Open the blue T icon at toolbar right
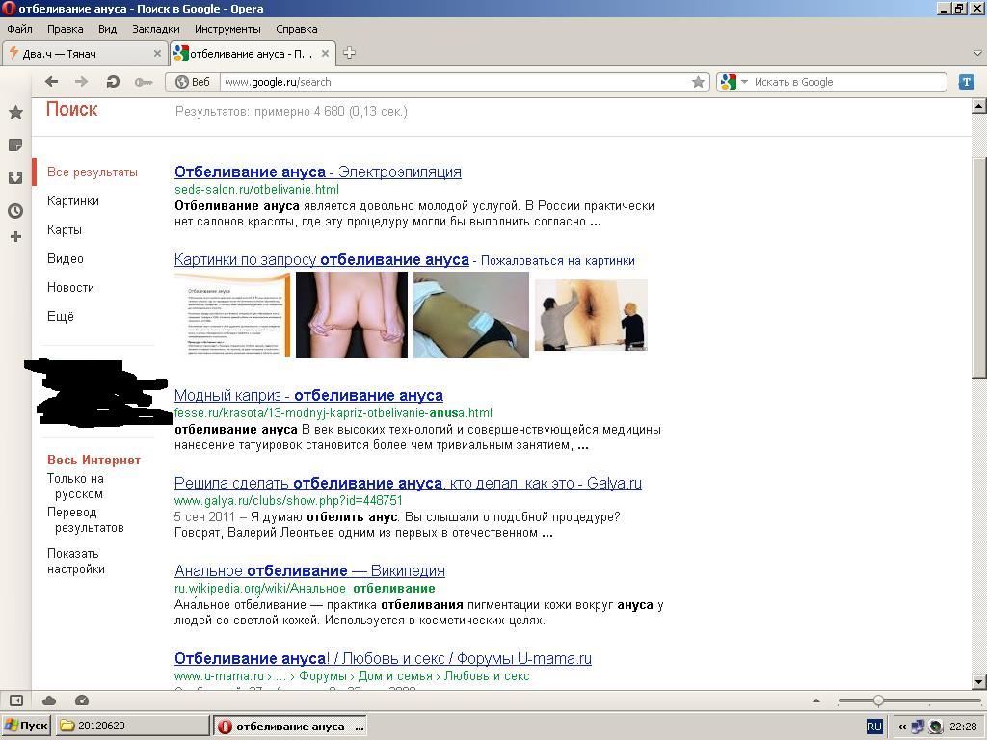The height and width of the screenshot is (740, 987). click(x=966, y=82)
